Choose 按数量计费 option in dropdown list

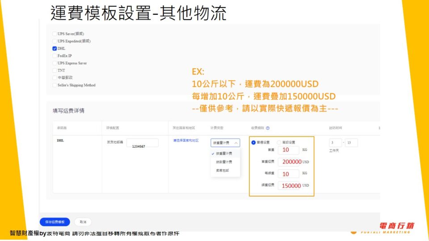coord(225,162)
